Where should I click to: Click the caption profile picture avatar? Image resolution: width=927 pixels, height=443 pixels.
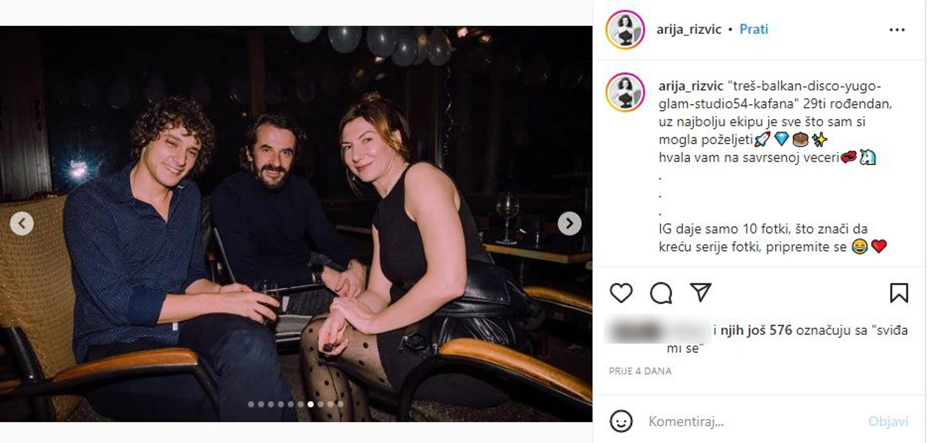click(625, 92)
